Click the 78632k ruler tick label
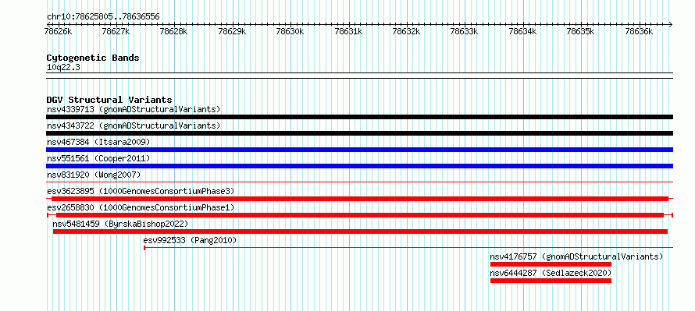The width and height of the screenshot is (695, 311). (x=406, y=31)
